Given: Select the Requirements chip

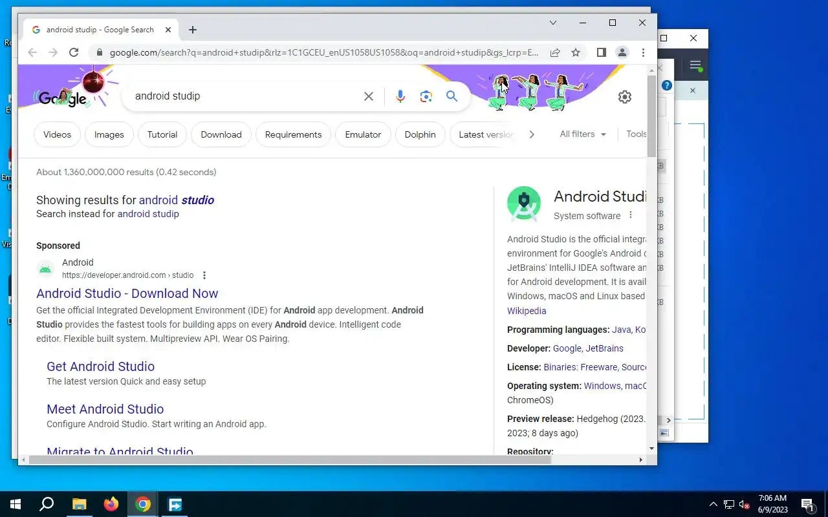Looking at the screenshot, I should 293,134.
